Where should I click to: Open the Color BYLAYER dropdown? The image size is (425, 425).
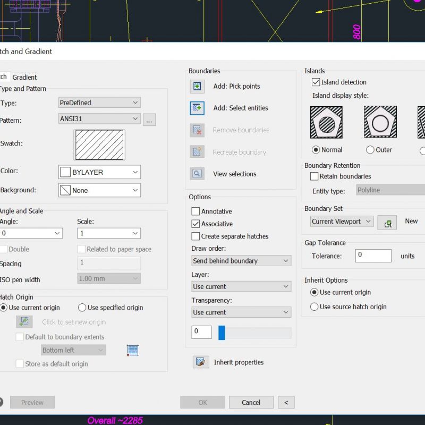[x=99, y=172]
